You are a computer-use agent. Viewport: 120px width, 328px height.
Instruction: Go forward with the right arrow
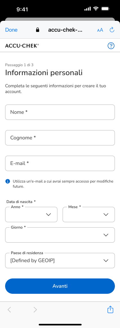[35, 309]
